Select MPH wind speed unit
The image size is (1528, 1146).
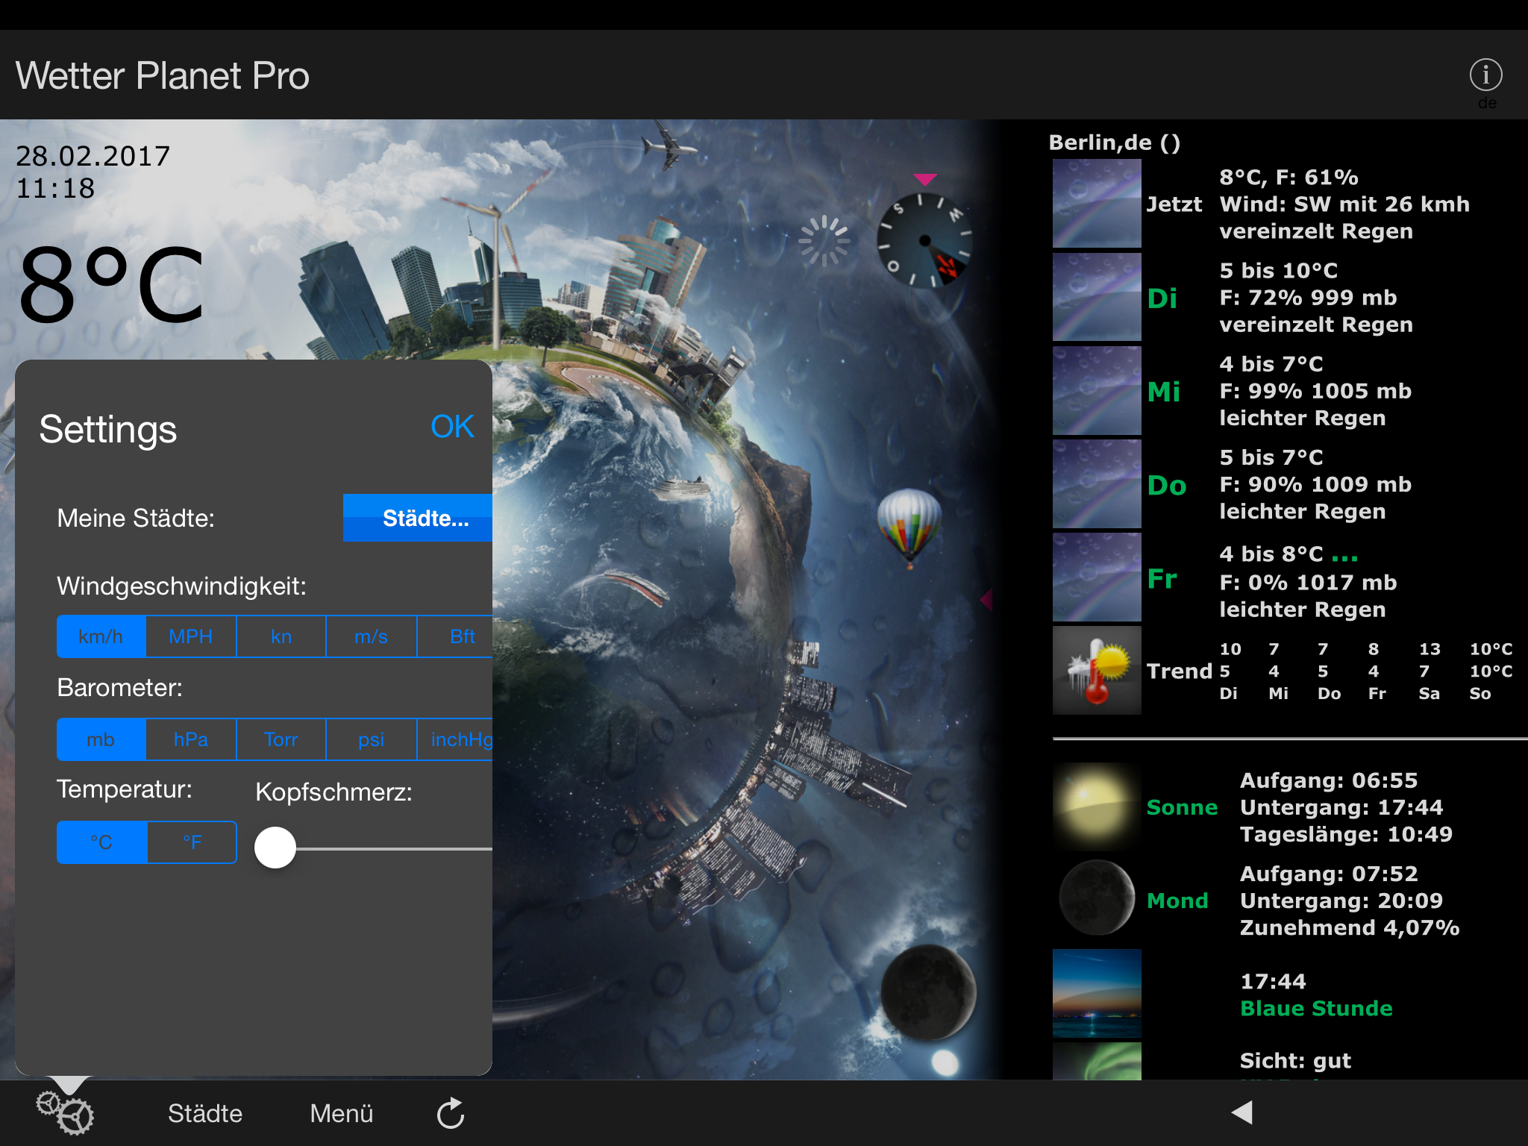(x=191, y=636)
